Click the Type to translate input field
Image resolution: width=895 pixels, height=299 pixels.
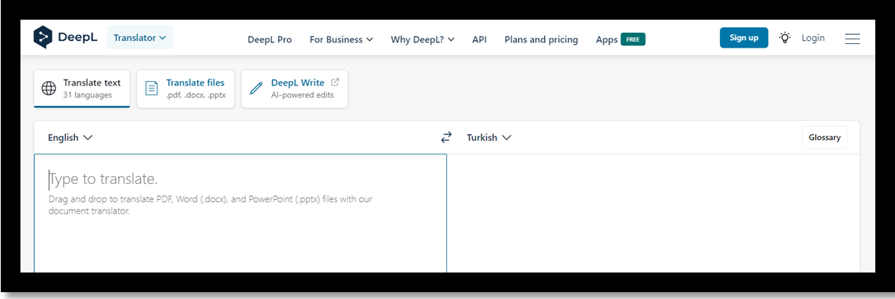pyautogui.click(x=240, y=213)
